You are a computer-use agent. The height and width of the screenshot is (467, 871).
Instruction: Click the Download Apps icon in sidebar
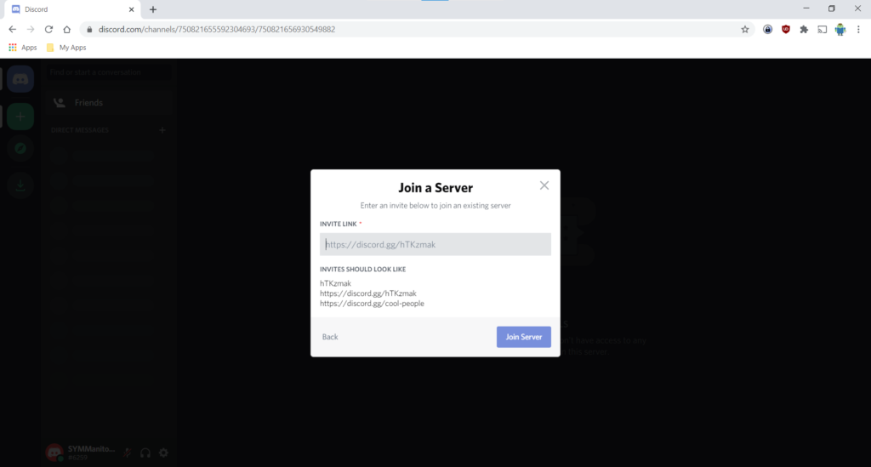20,185
